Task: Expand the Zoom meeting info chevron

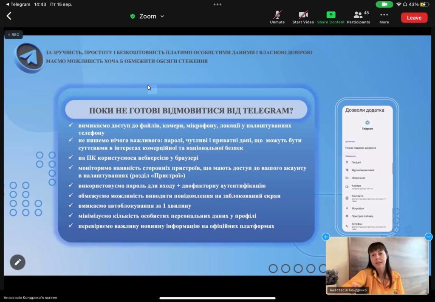Action: 162,17
